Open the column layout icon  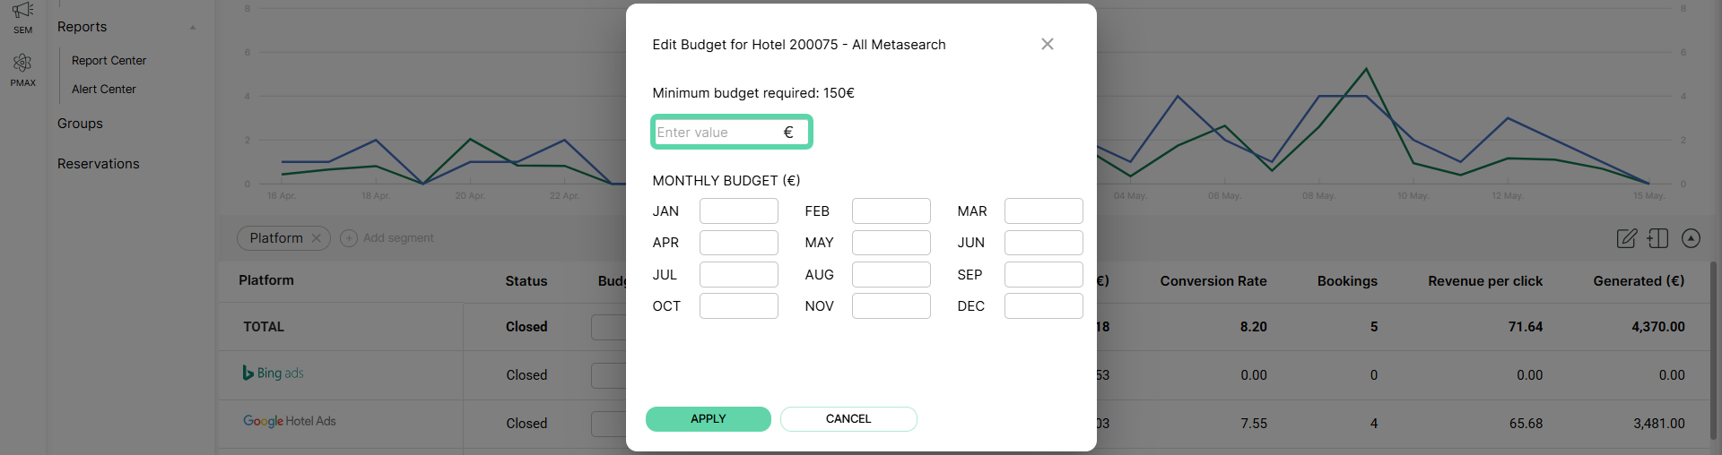tap(1657, 238)
